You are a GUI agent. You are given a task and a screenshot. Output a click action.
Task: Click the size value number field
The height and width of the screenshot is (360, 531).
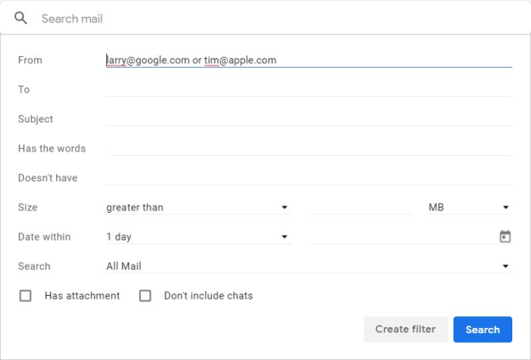(360, 208)
